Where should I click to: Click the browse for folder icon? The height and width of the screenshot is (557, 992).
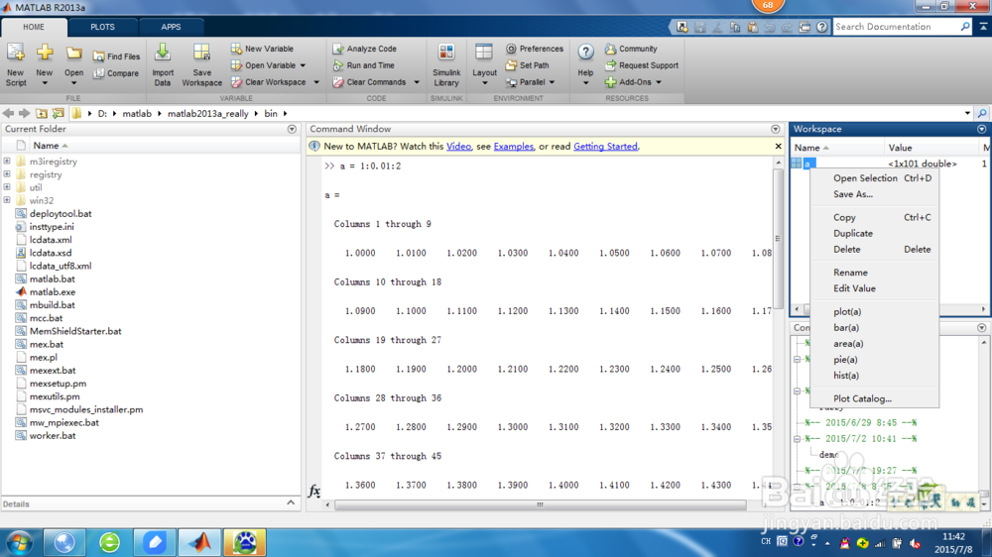(x=59, y=113)
